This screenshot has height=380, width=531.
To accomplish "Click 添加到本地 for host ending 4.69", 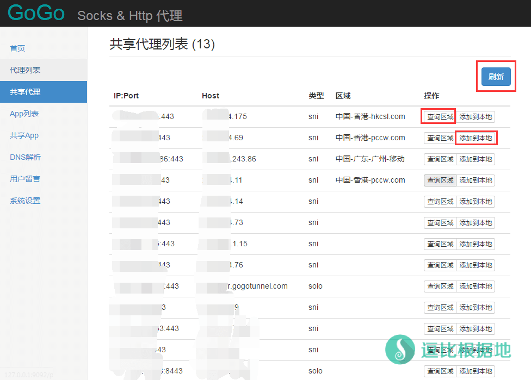I will point(476,138).
